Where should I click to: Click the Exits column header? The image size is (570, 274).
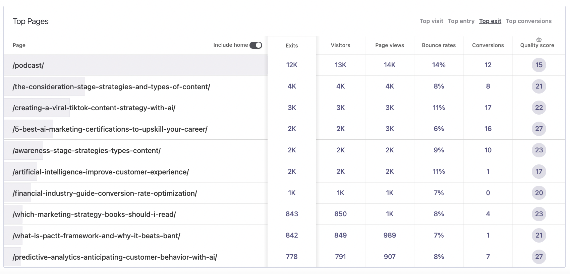point(291,45)
